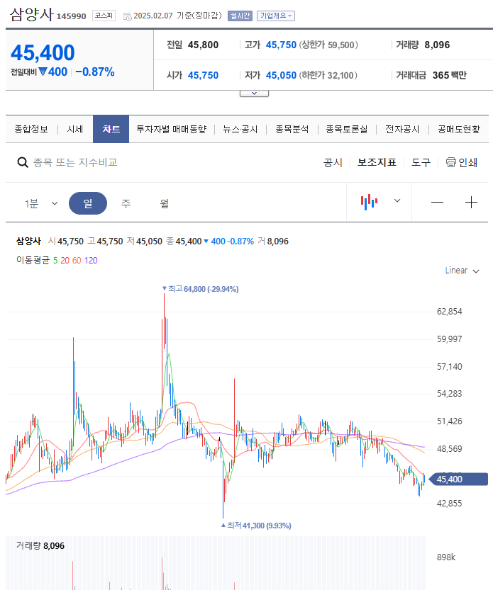Zoom out chart with minus icon
The image size is (493, 590).
[437, 203]
